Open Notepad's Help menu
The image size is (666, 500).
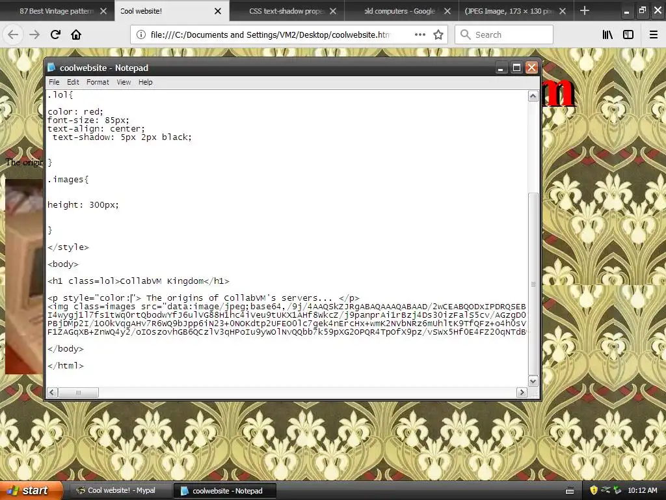[145, 82]
